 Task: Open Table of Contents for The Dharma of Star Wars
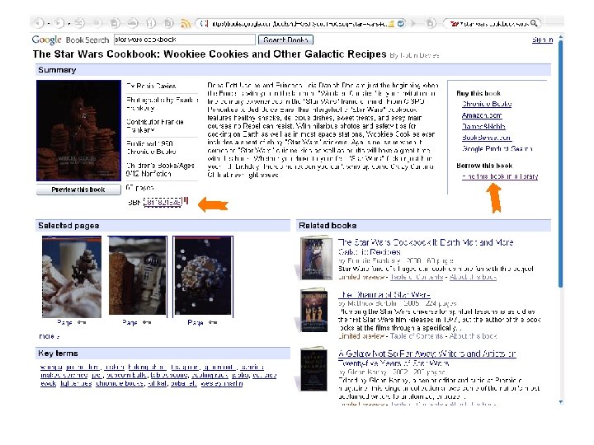click(417, 336)
